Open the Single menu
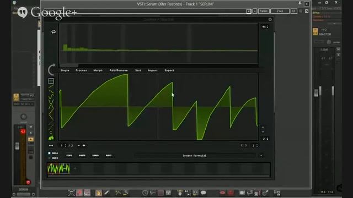 pyautogui.click(x=65, y=70)
